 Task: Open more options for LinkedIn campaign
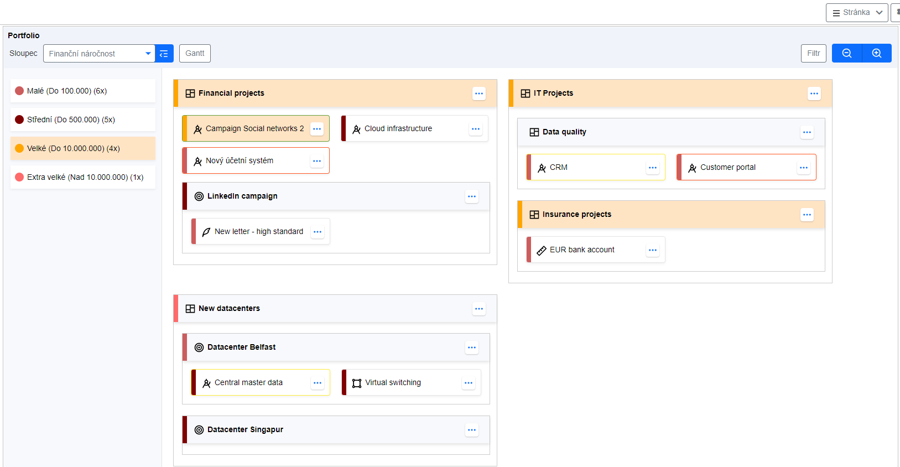(472, 196)
